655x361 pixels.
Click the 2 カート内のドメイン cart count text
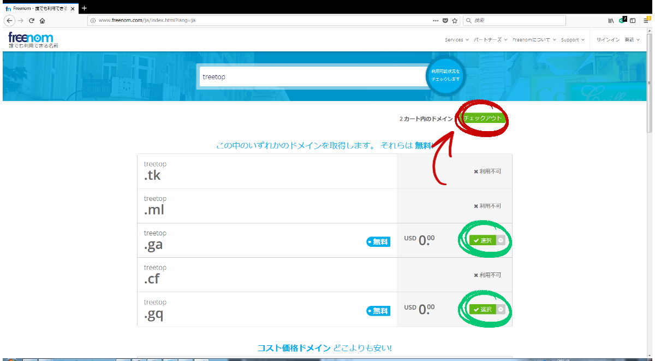click(x=426, y=119)
